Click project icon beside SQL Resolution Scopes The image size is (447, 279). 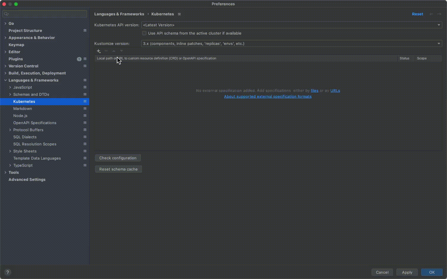coord(85,144)
